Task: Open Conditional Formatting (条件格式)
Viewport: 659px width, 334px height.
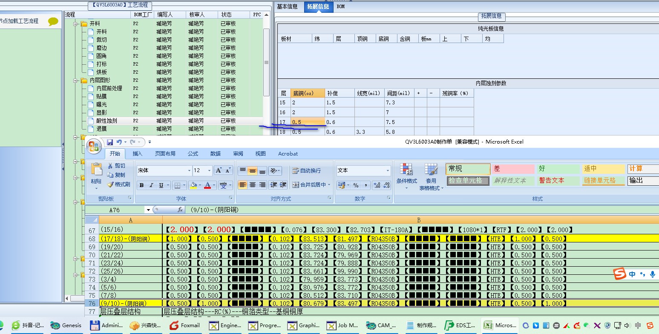Action: coord(407,177)
